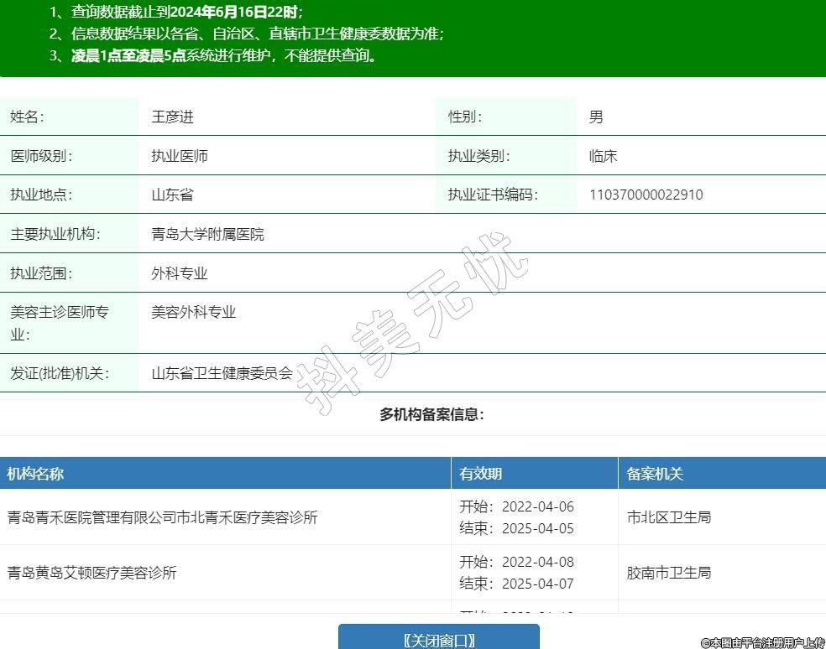The height and width of the screenshot is (649, 826).
Task: Select the 市北青禾医疗美容诊所 institution row
Action: click(x=163, y=517)
